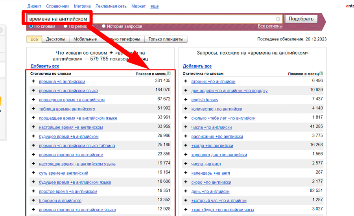This screenshot has height=216, width=354.
Task: Click plus next to 'скоро +по английски'
Action: [186, 182]
